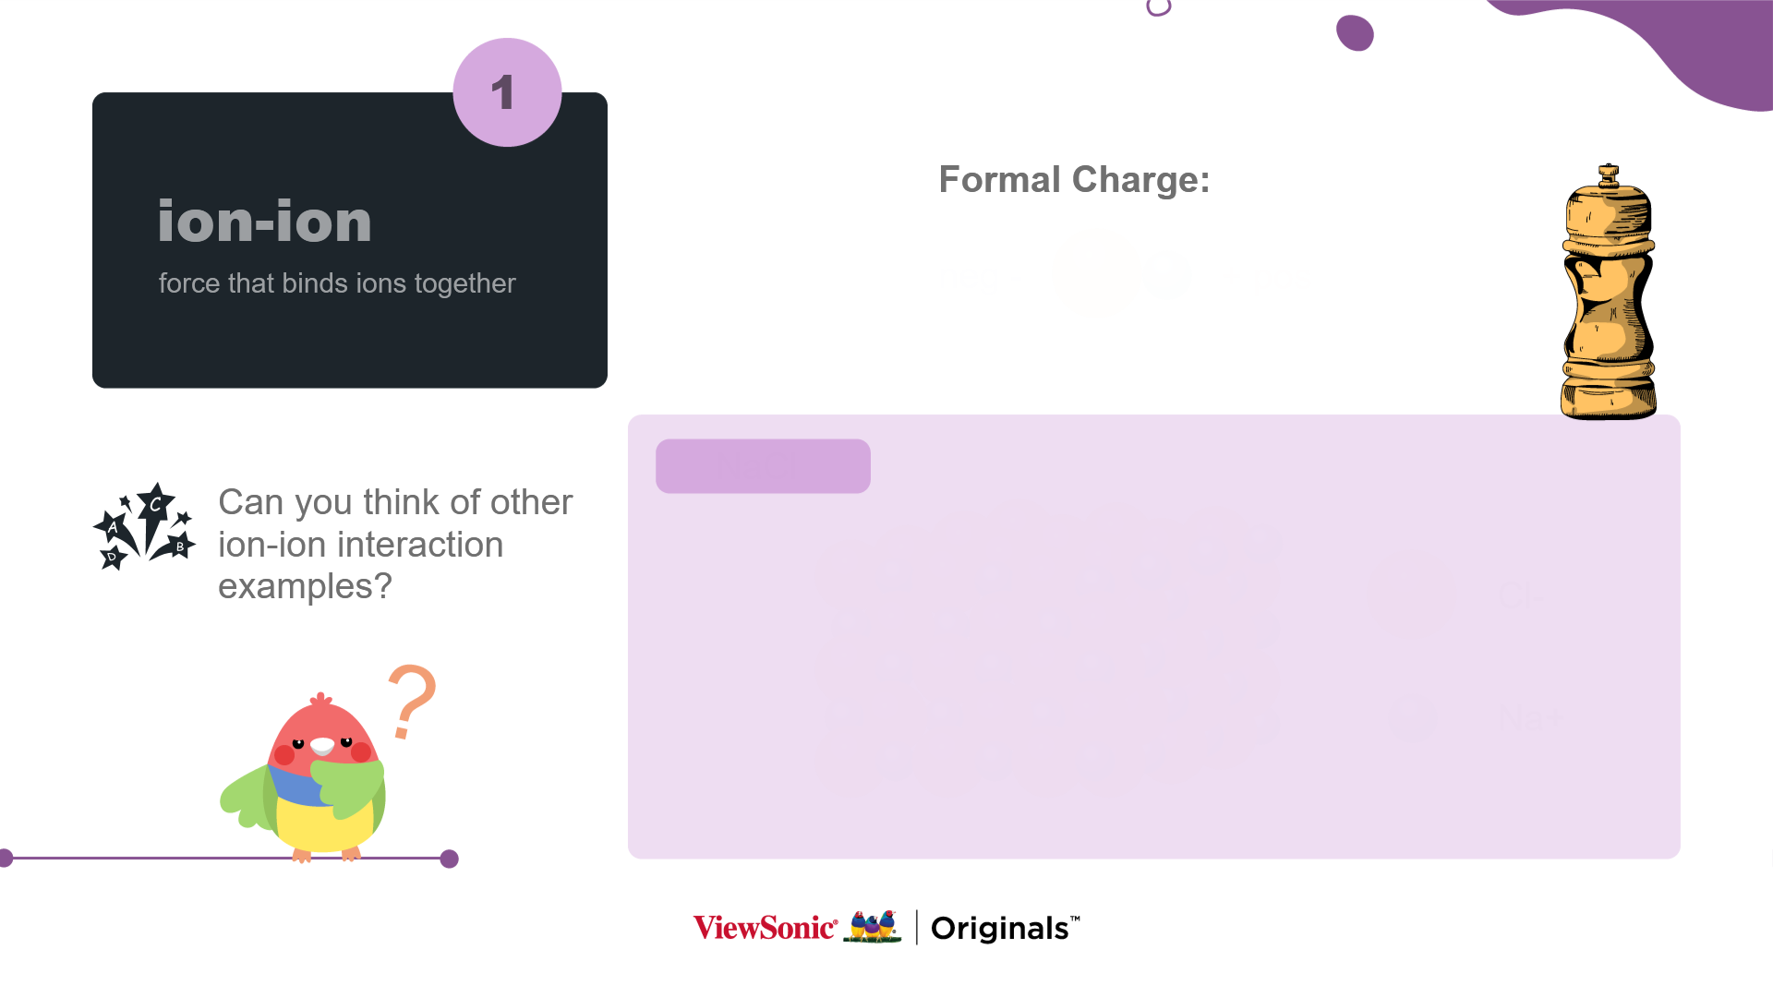This screenshot has height=997, width=1773.
Task: Click "force that binds ions together" subtitle
Action: tap(337, 283)
